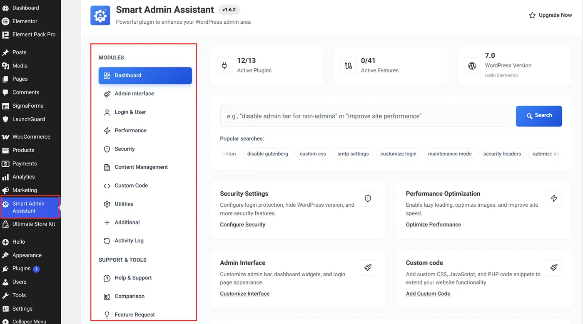Open the Add Custom Code link
The height and width of the screenshot is (324, 583).
tap(428, 294)
